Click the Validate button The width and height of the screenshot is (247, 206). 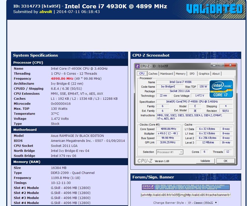tap(205, 161)
